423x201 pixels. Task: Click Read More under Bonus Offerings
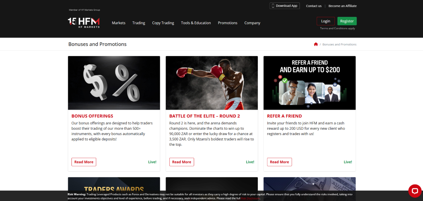coord(84,162)
